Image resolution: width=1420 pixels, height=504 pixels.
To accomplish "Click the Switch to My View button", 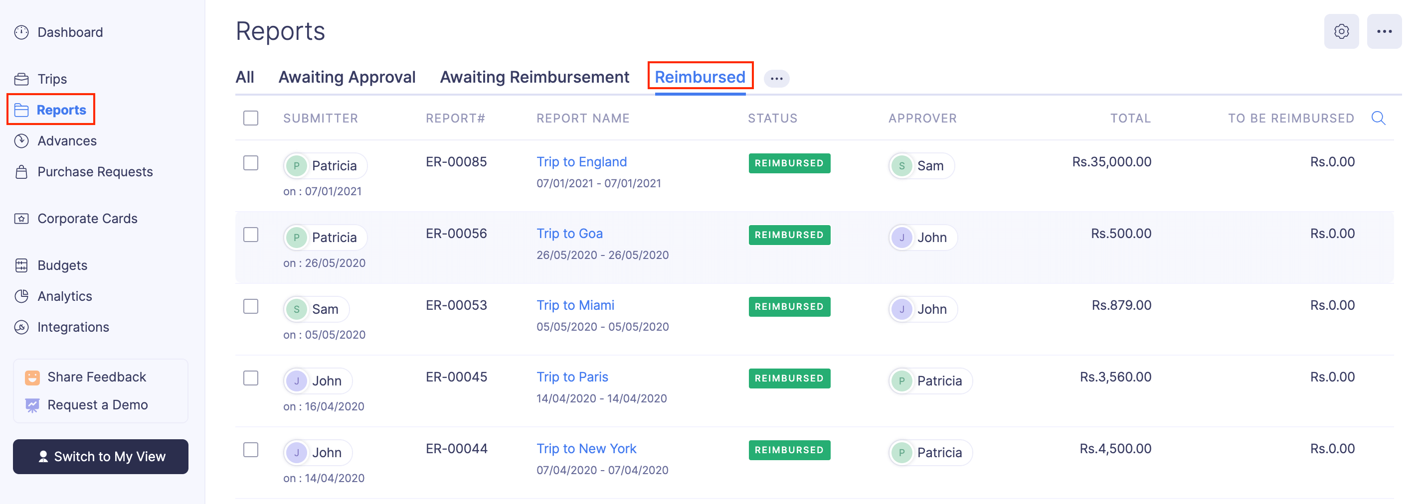I will (100, 456).
